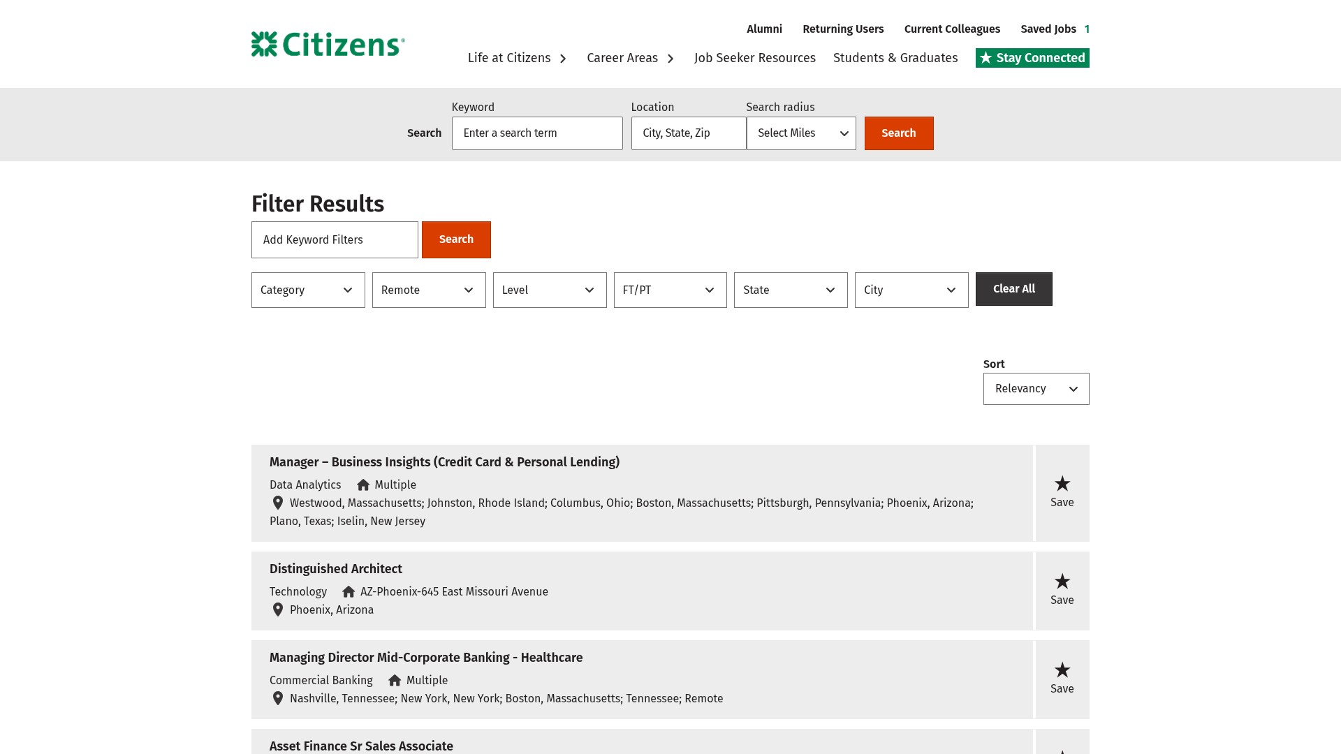
Task: Click the "Filter Results" heading
Action: pyautogui.click(x=318, y=204)
